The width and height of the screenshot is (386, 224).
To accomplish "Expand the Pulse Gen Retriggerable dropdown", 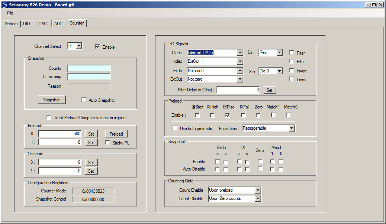I will click(x=292, y=128).
